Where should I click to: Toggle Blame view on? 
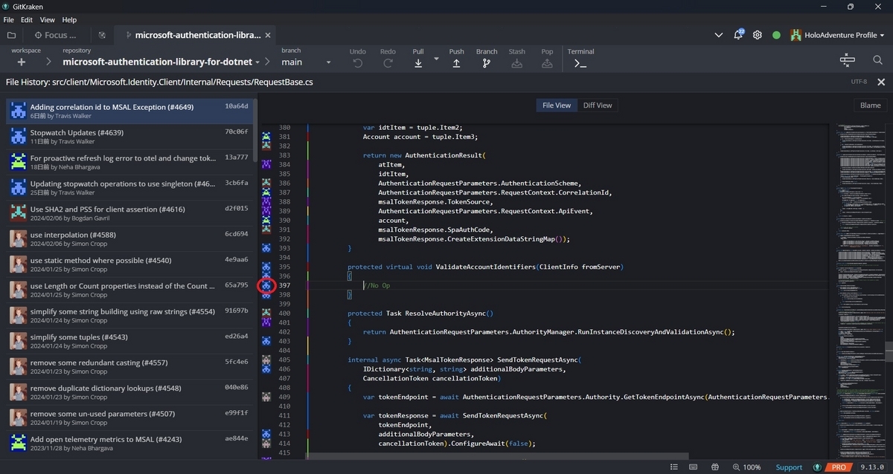pos(870,105)
